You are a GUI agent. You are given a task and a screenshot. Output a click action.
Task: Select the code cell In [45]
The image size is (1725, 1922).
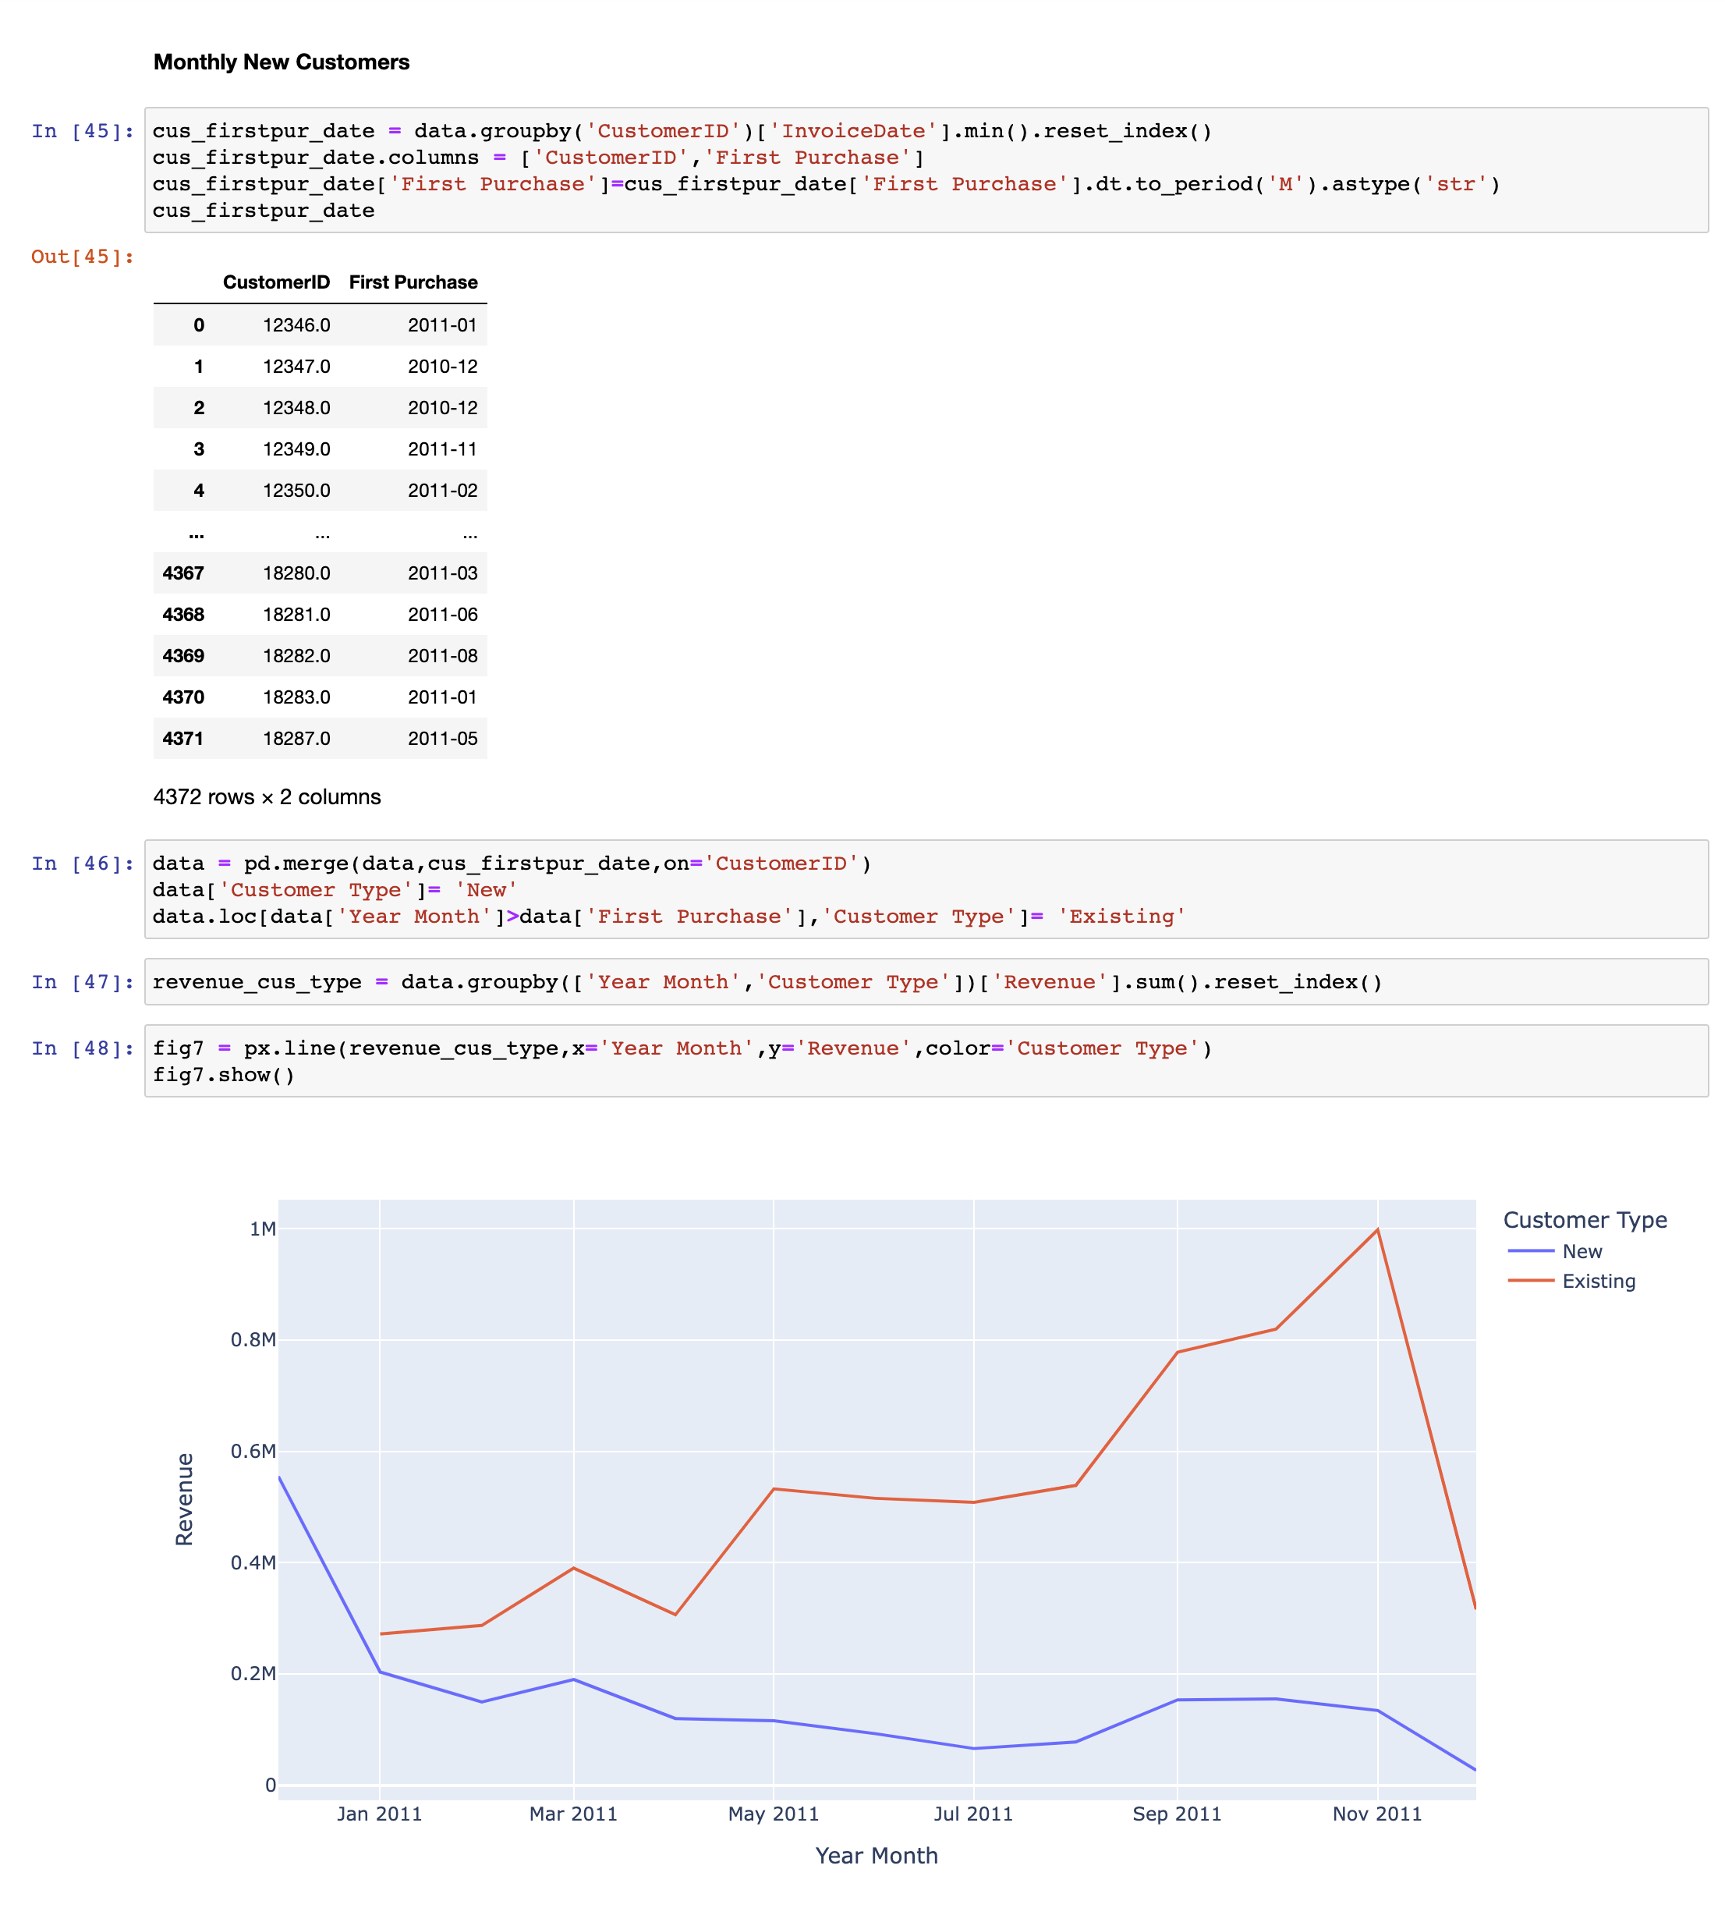pyautogui.click(x=664, y=171)
